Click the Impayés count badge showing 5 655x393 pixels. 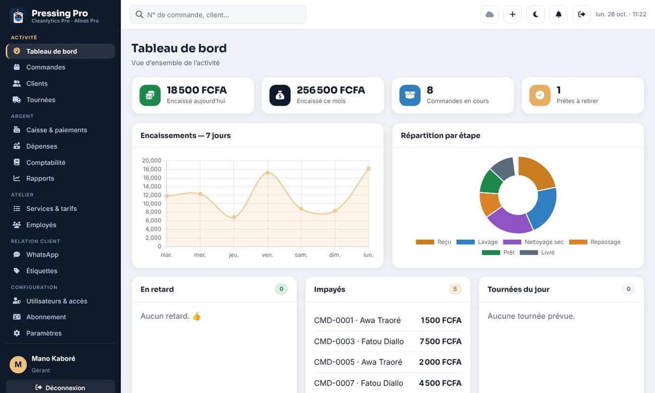[455, 289]
